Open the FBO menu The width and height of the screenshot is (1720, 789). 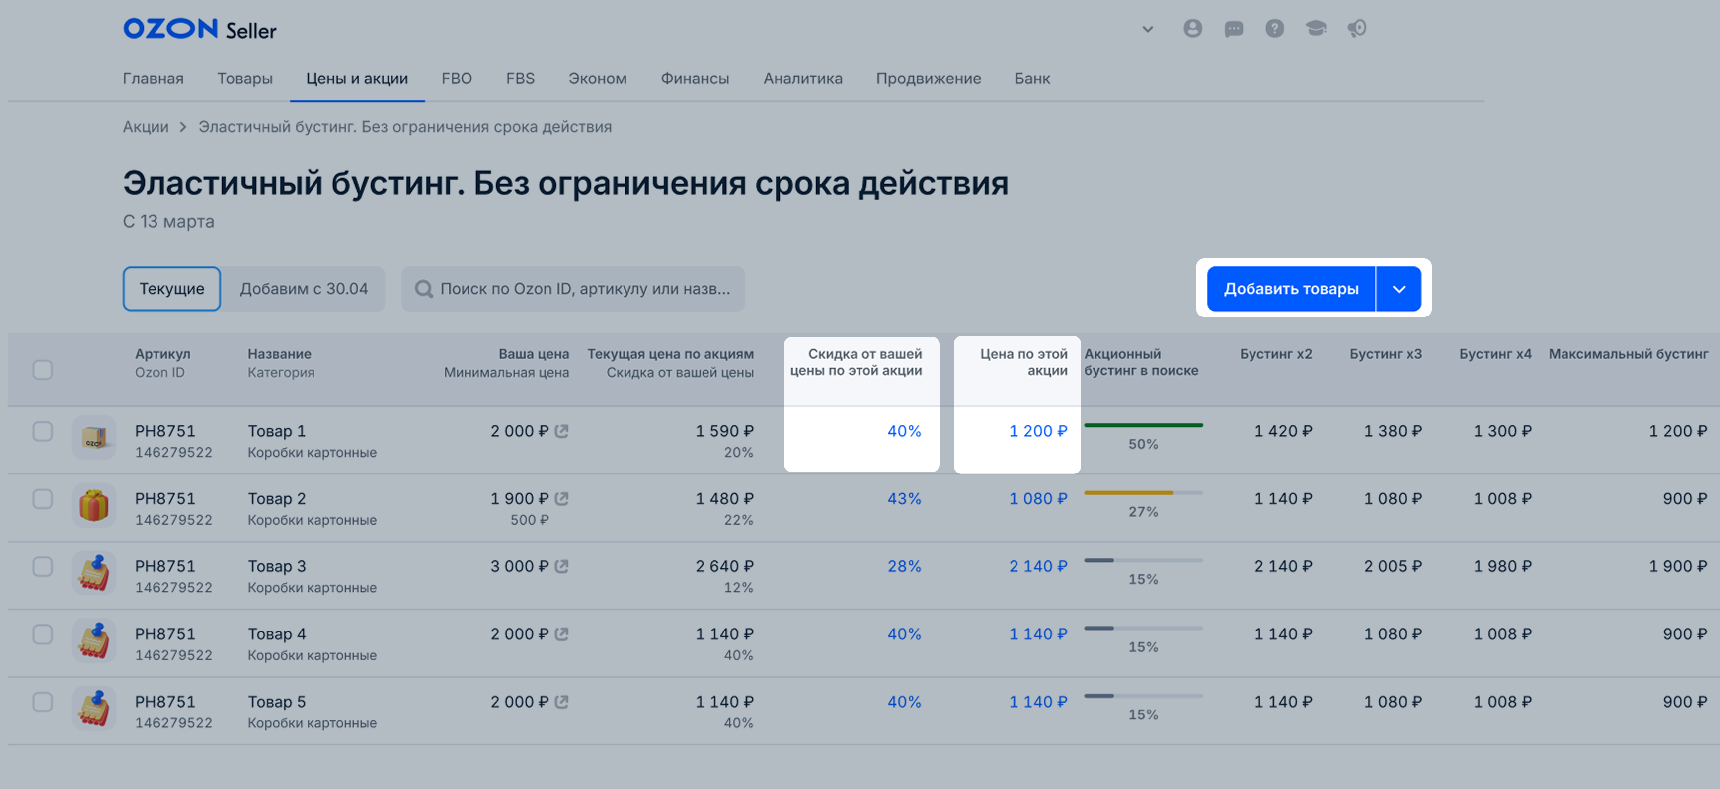[x=457, y=79]
